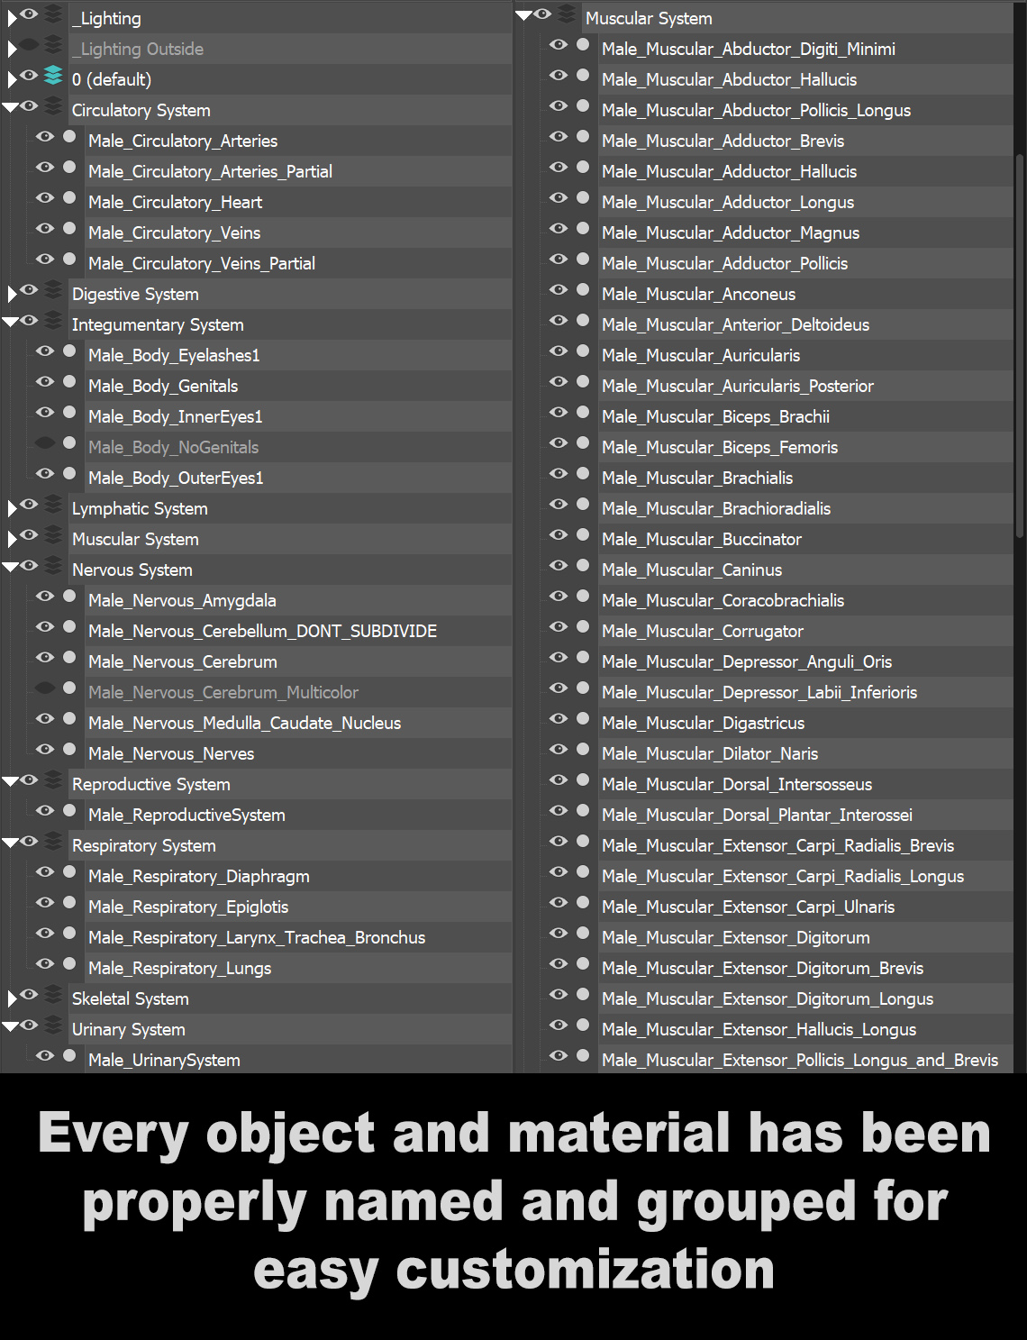Click the dot icon next to Male_Respiratory_Lungs
This screenshot has width=1027, height=1340.
tap(69, 964)
